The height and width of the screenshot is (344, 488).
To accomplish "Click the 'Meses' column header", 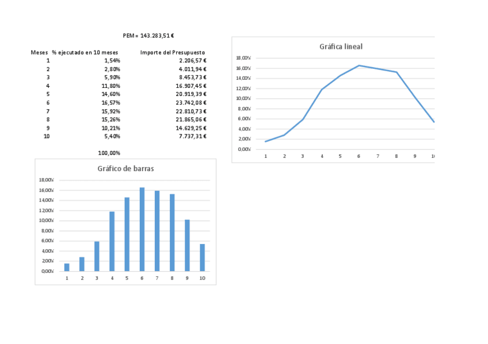I will click(39, 52).
